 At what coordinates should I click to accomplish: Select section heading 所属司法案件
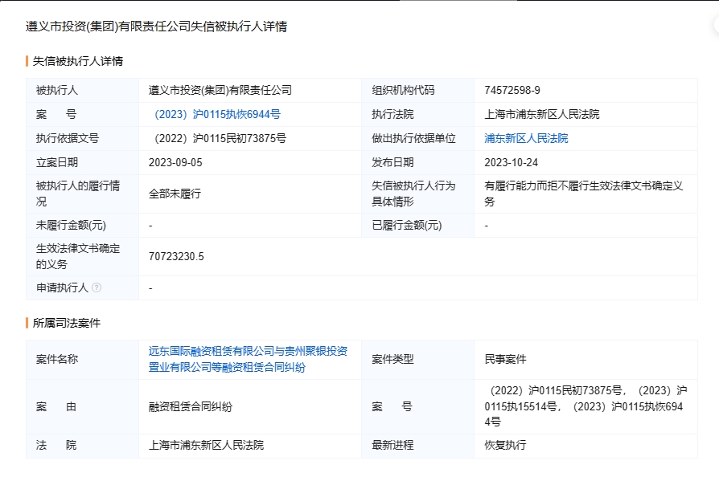(67, 323)
